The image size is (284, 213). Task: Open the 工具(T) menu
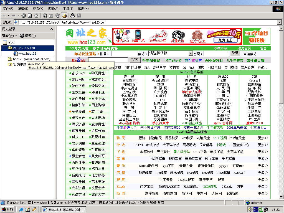click(x=68, y=9)
